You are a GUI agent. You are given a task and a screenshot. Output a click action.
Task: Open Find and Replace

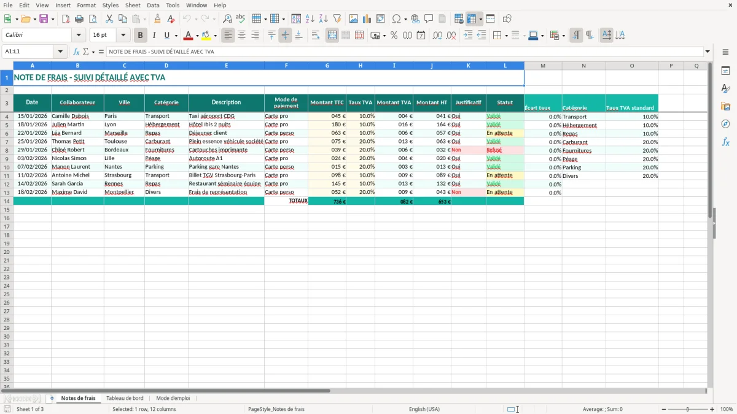[x=227, y=19]
